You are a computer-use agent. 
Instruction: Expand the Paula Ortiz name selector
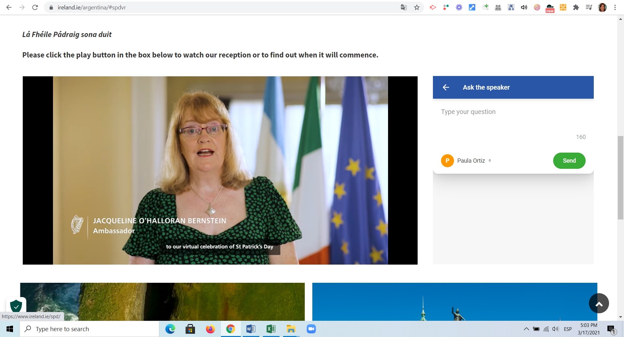pyautogui.click(x=489, y=161)
